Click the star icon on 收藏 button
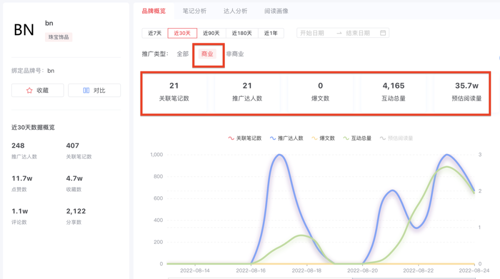Viewport: 500px width, 279px height. pyautogui.click(x=30, y=91)
